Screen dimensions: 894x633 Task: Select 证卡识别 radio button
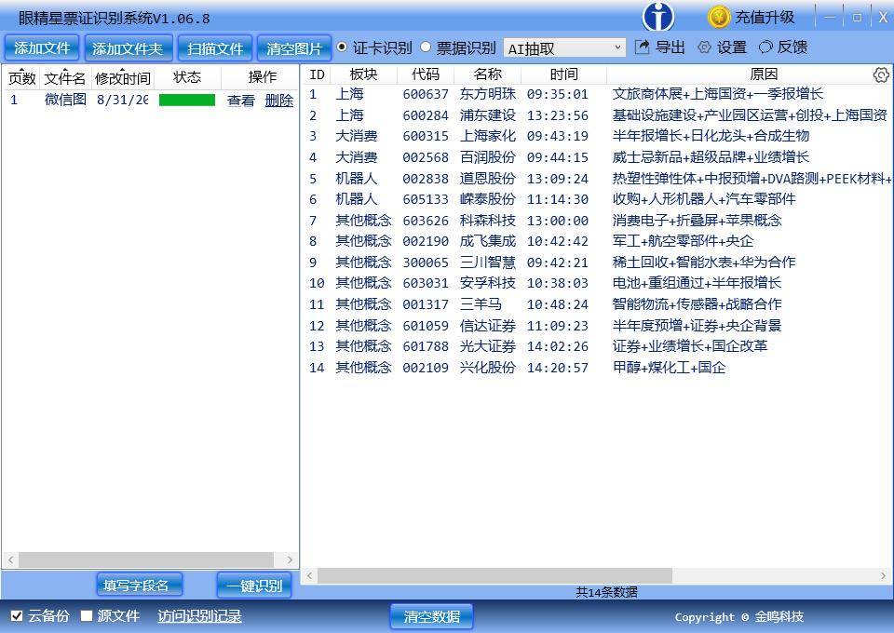(342, 47)
